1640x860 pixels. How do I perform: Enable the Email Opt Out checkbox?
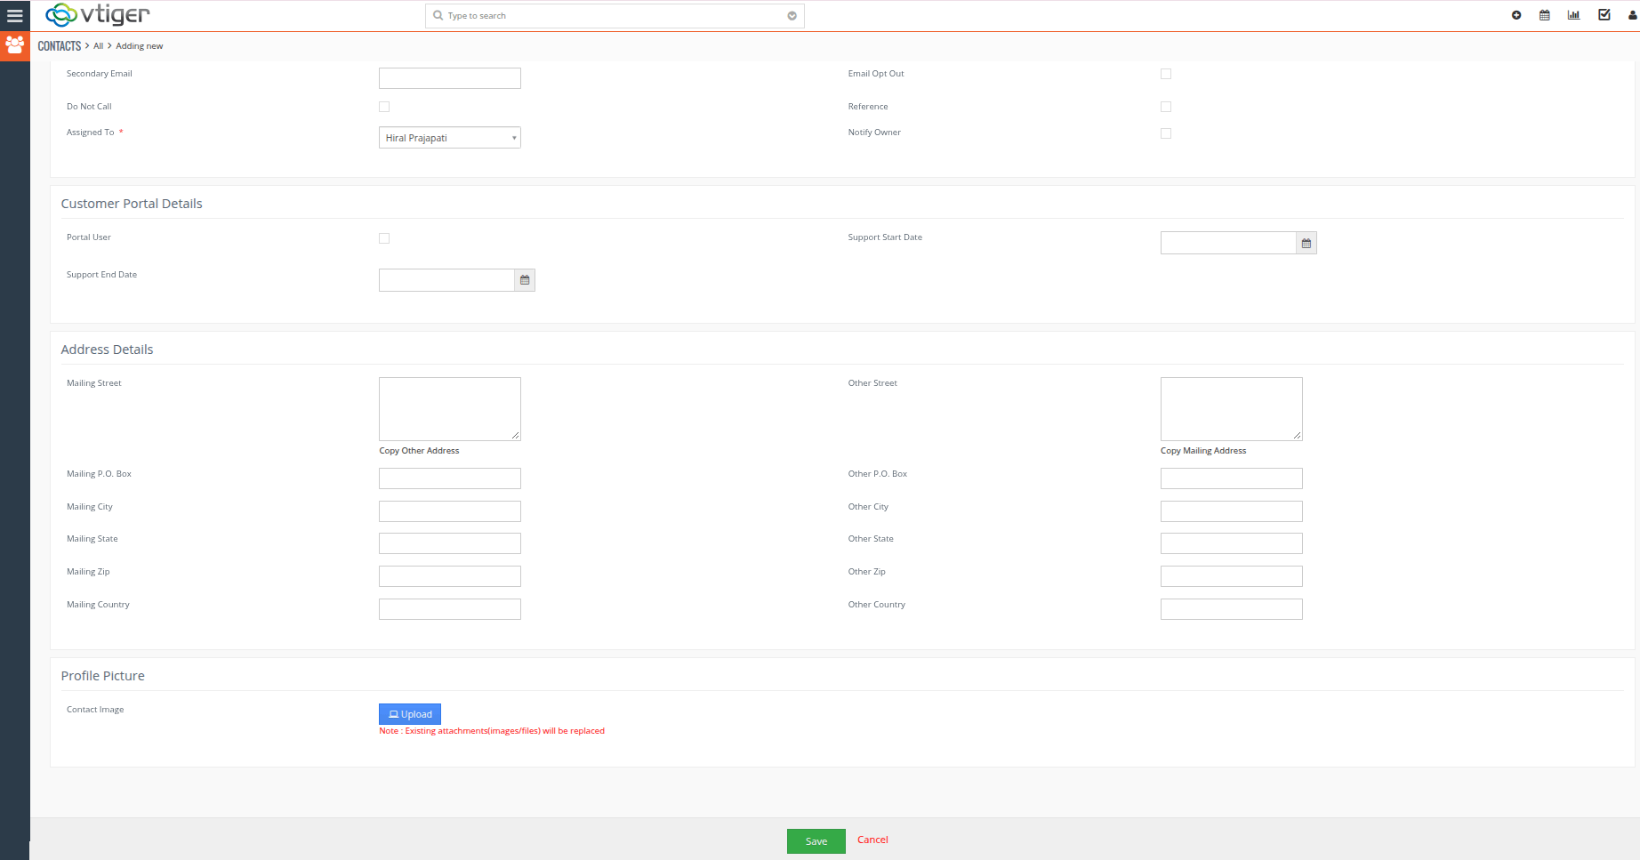(1166, 74)
